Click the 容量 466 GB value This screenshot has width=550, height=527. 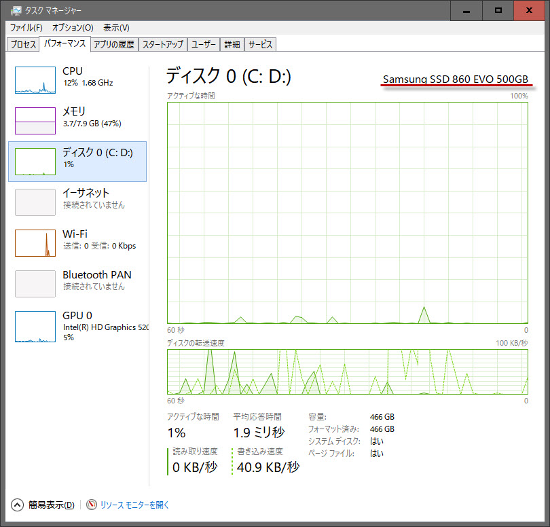382,417
